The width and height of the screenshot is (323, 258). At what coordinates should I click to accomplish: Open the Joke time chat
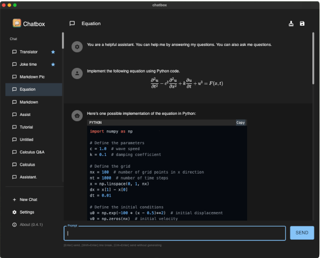pos(34,65)
